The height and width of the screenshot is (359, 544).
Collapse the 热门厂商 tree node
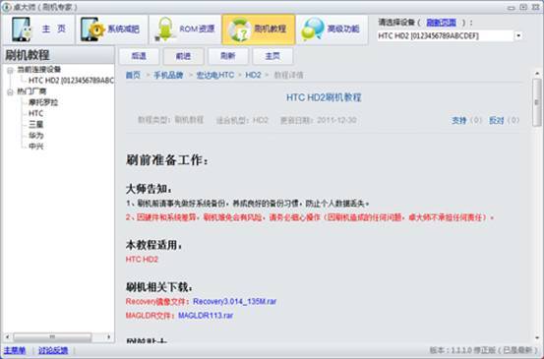[10, 91]
